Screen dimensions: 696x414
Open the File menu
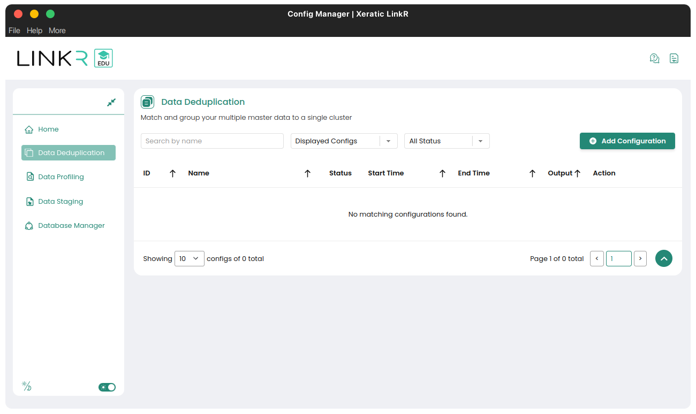14,30
